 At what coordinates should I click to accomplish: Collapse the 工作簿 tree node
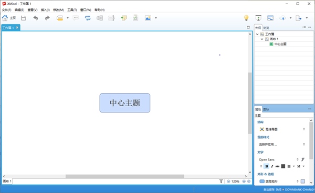(257, 34)
